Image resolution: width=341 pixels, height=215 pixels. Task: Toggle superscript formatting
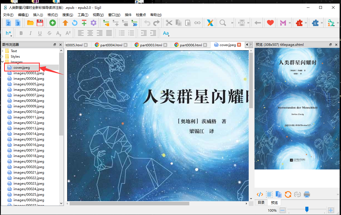(68, 33)
